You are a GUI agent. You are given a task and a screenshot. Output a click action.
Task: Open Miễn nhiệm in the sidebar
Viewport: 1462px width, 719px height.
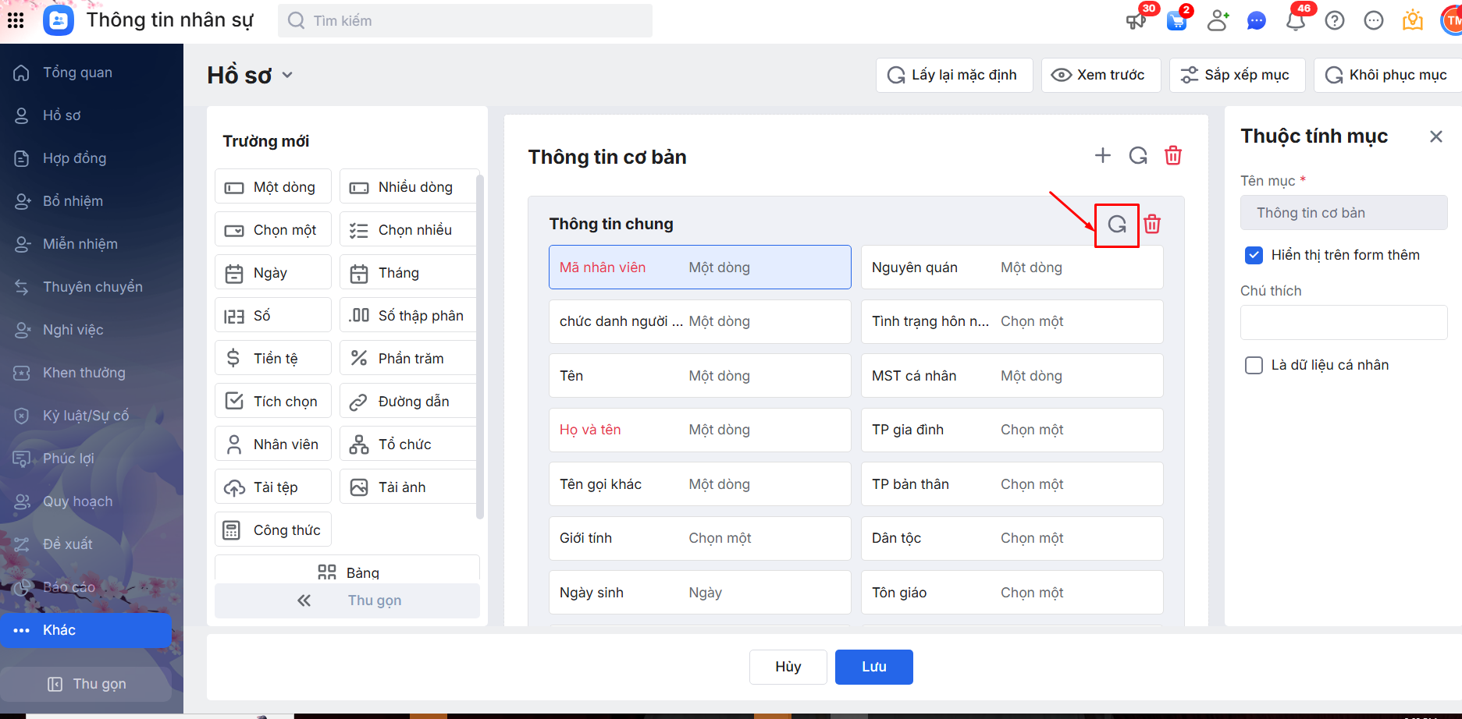86,244
